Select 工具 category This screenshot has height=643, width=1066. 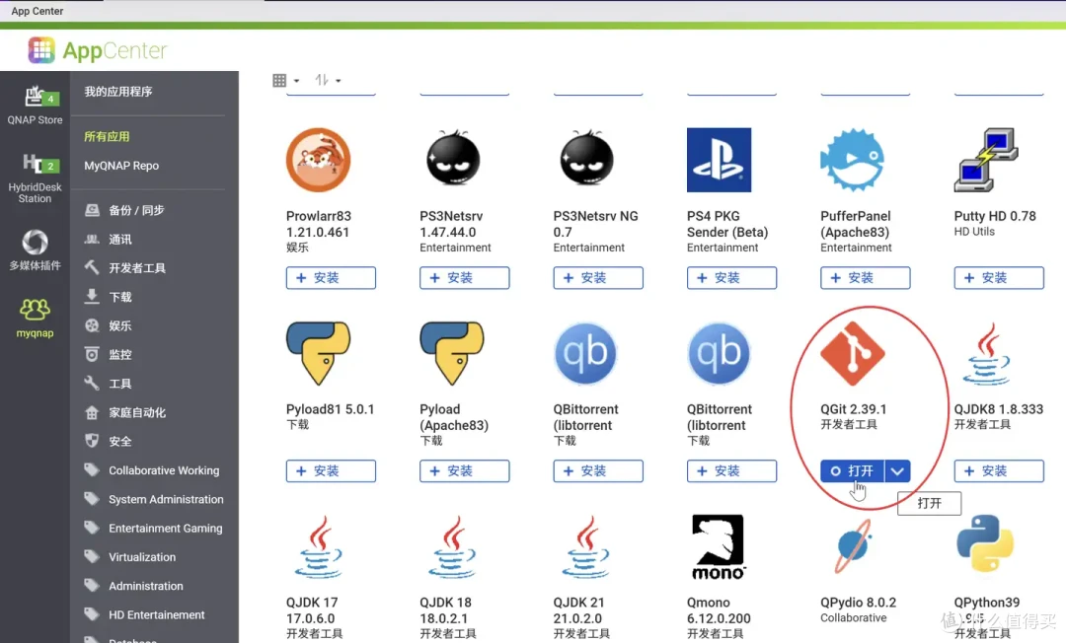120,384
